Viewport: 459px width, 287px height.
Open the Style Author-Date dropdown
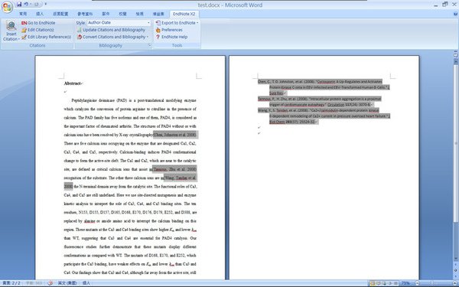click(119, 22)
